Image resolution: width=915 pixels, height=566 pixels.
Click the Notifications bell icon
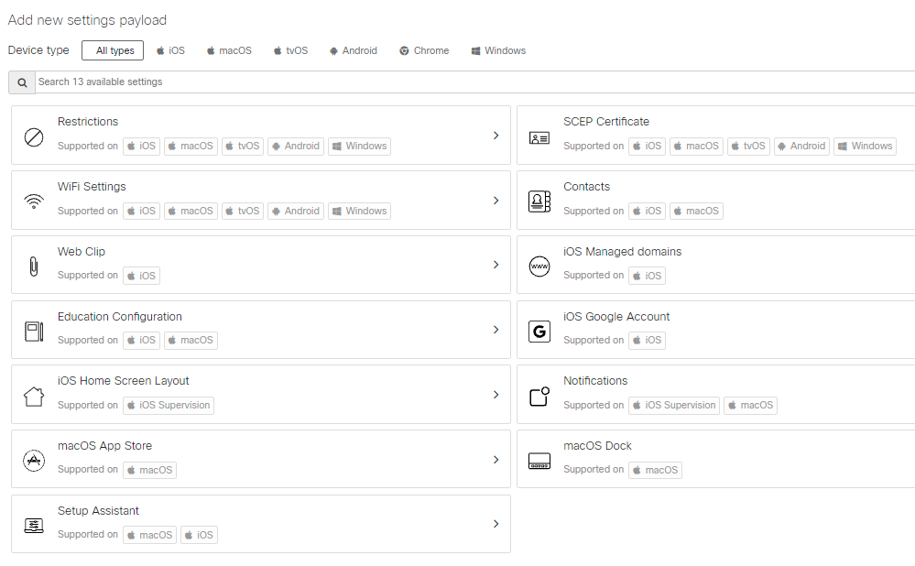pyautogui.click(x=539, y=395)
